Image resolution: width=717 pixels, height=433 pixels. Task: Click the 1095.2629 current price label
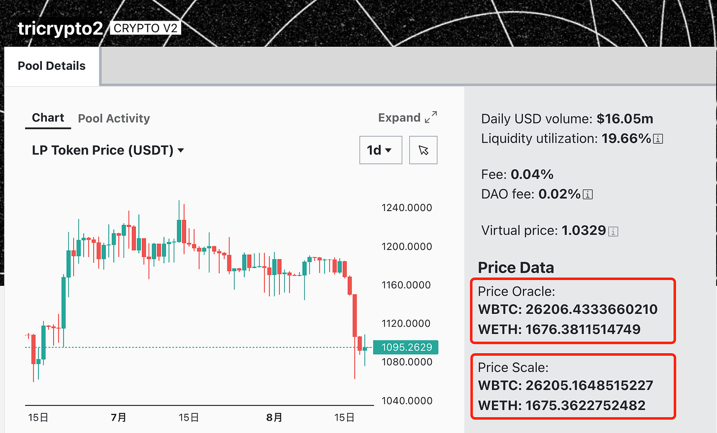tap(406, 347)
